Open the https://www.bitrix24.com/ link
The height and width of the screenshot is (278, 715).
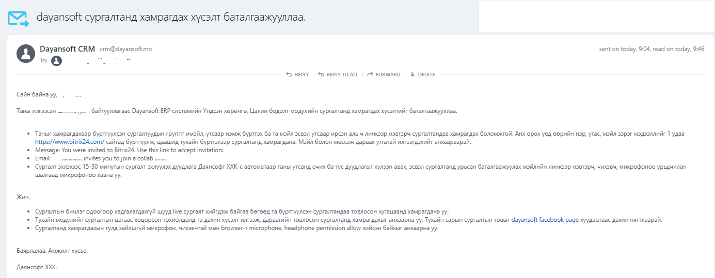70,141
